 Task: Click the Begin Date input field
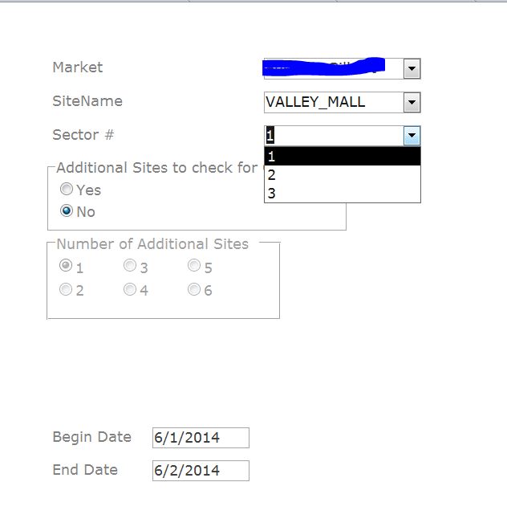coord(201,438)
